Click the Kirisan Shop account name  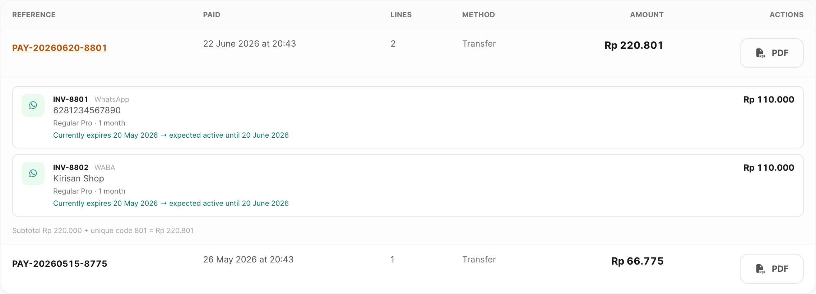point(79,179)
